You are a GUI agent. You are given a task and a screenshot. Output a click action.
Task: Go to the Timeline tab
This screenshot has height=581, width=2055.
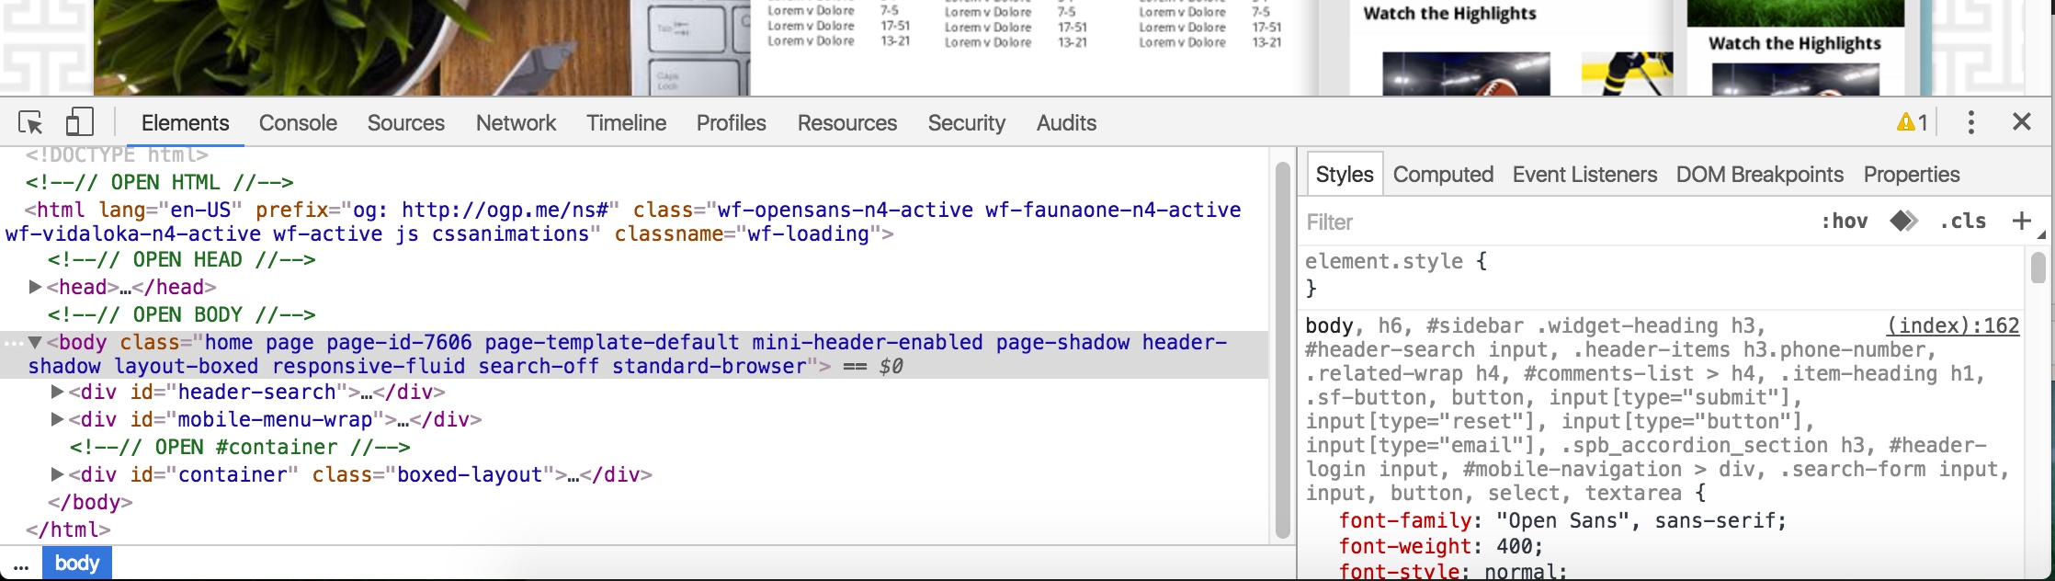point(627,122)
